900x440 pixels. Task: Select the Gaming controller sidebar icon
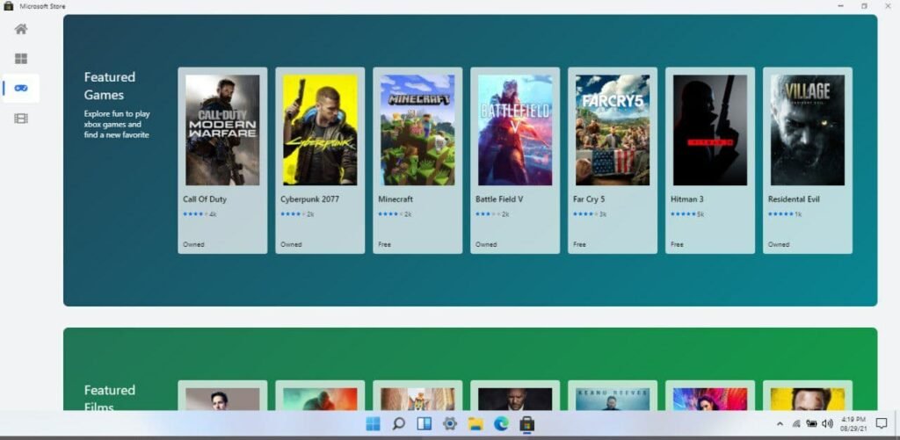tap(21, 89)
